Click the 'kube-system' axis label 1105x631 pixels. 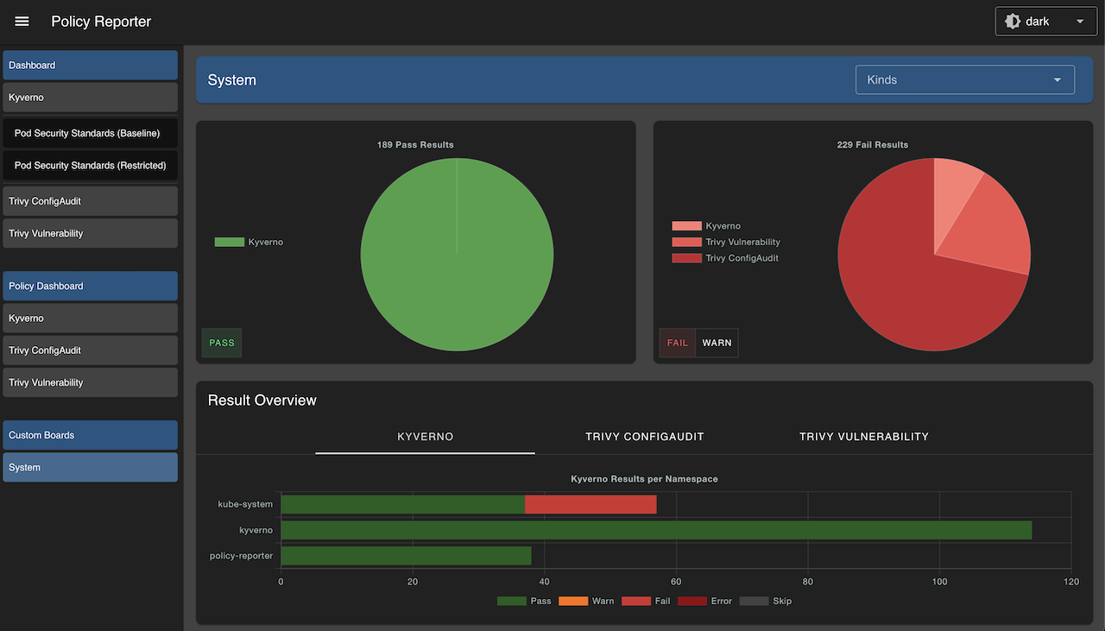coord(245,504)
